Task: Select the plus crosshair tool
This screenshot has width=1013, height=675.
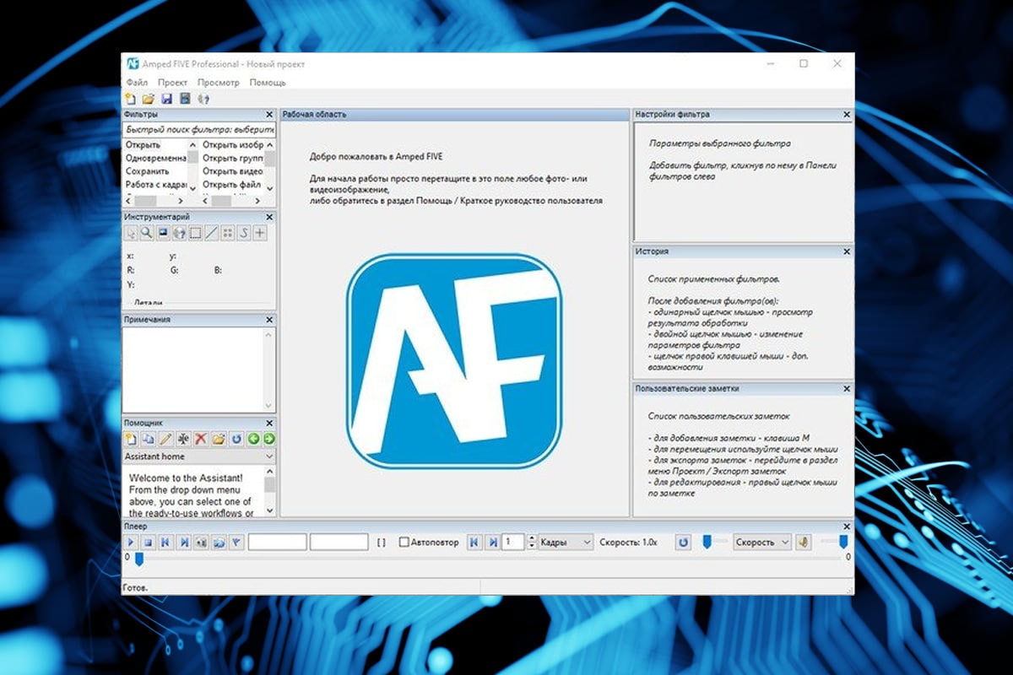Action: (x=260, y=232)
